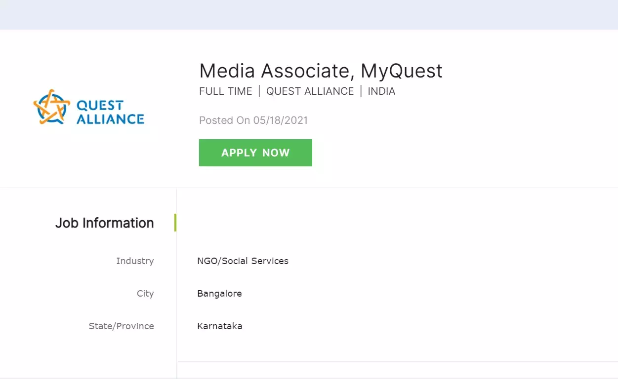The image size is (618, 380).
Task: Click the INDIA location label
Action: coord(381,91)
